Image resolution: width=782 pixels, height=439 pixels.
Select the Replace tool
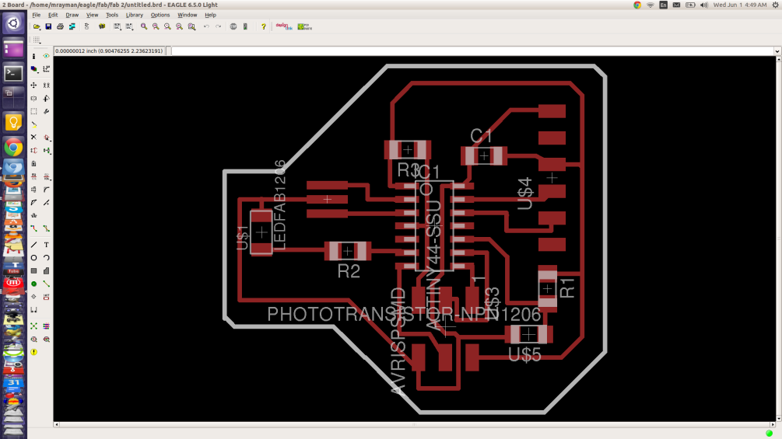point(47,150)
